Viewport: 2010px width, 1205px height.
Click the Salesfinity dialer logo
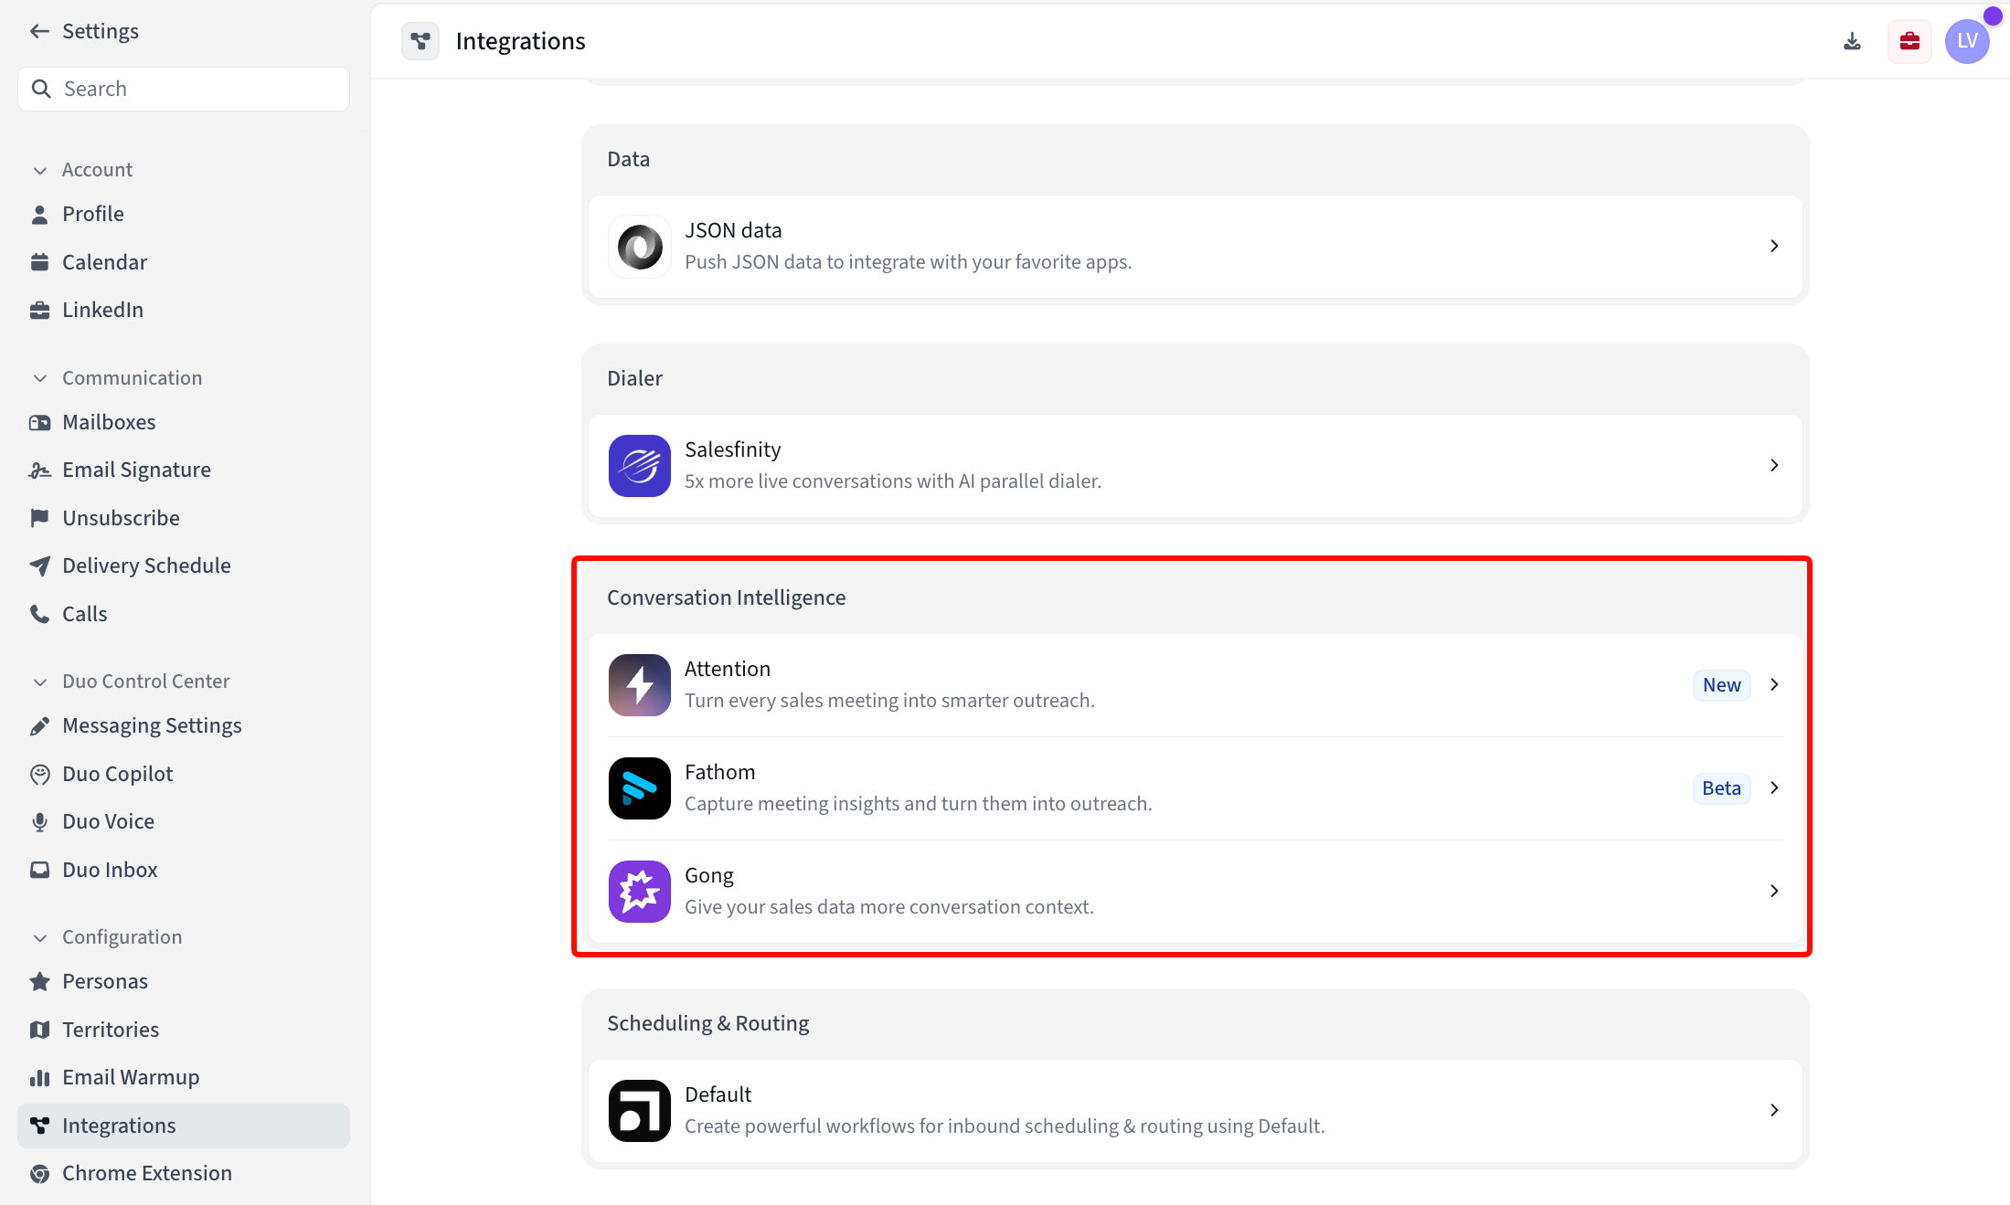click(640, 465)
